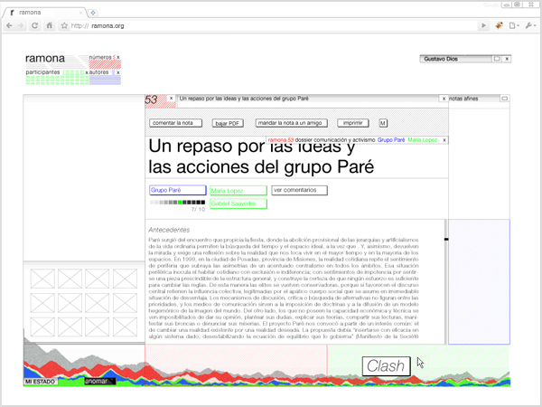Click the imprimir button
The width and height of the screenshot is (542, 407).
353,123
